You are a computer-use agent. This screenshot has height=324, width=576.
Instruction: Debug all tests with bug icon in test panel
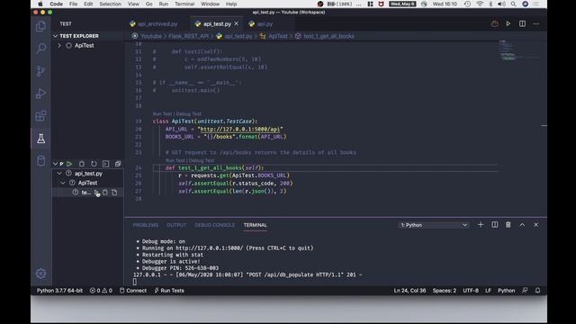(82, 164)
